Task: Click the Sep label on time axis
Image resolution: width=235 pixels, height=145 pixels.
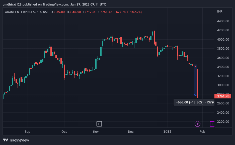Action: click(x=28, y=132)
